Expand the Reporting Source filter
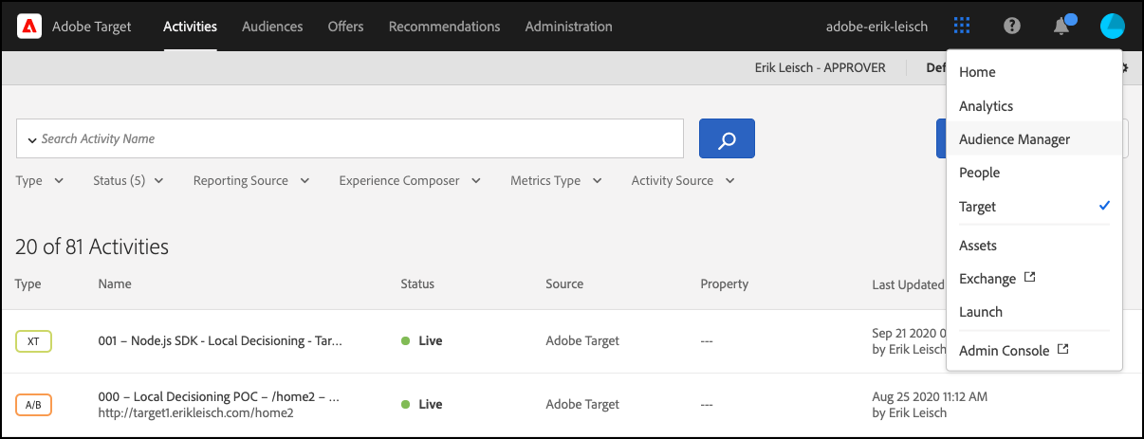This screenshot has width=1144, height=439. pos(251,181)
